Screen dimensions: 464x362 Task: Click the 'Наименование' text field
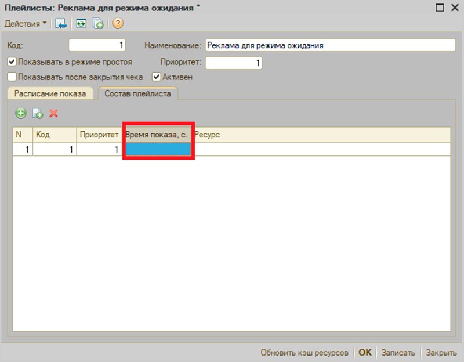[x=330, y=45]
